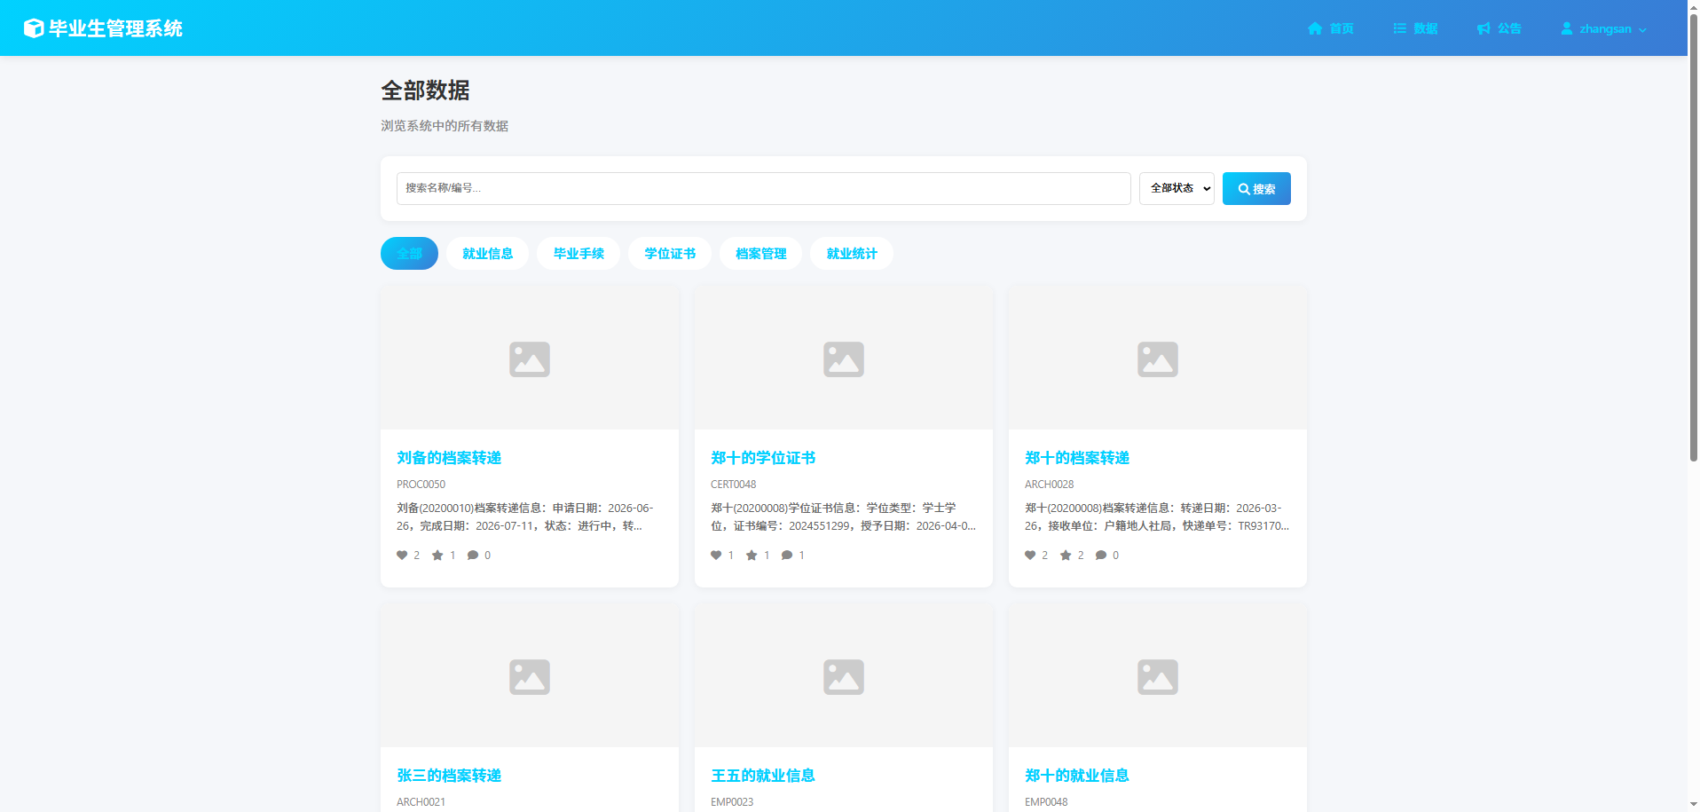Image resolution: width=1700 pixels, height=812 pixels.
Task: Focus the 搜索名称/编号 search field
Action: coord(763,188)
